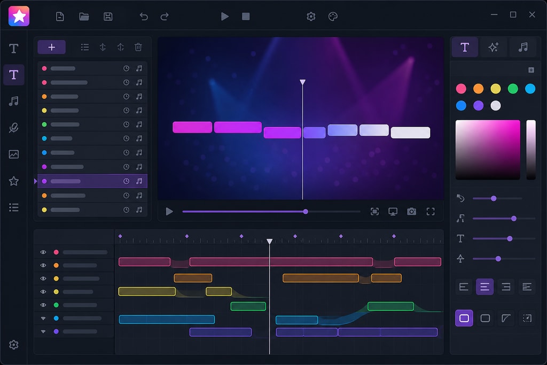Click inside the magenta color picker gradient
547x365 pixels.
tap(488, 150)
